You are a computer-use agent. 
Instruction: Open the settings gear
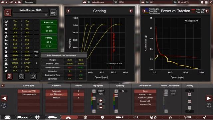coord(202,2)
